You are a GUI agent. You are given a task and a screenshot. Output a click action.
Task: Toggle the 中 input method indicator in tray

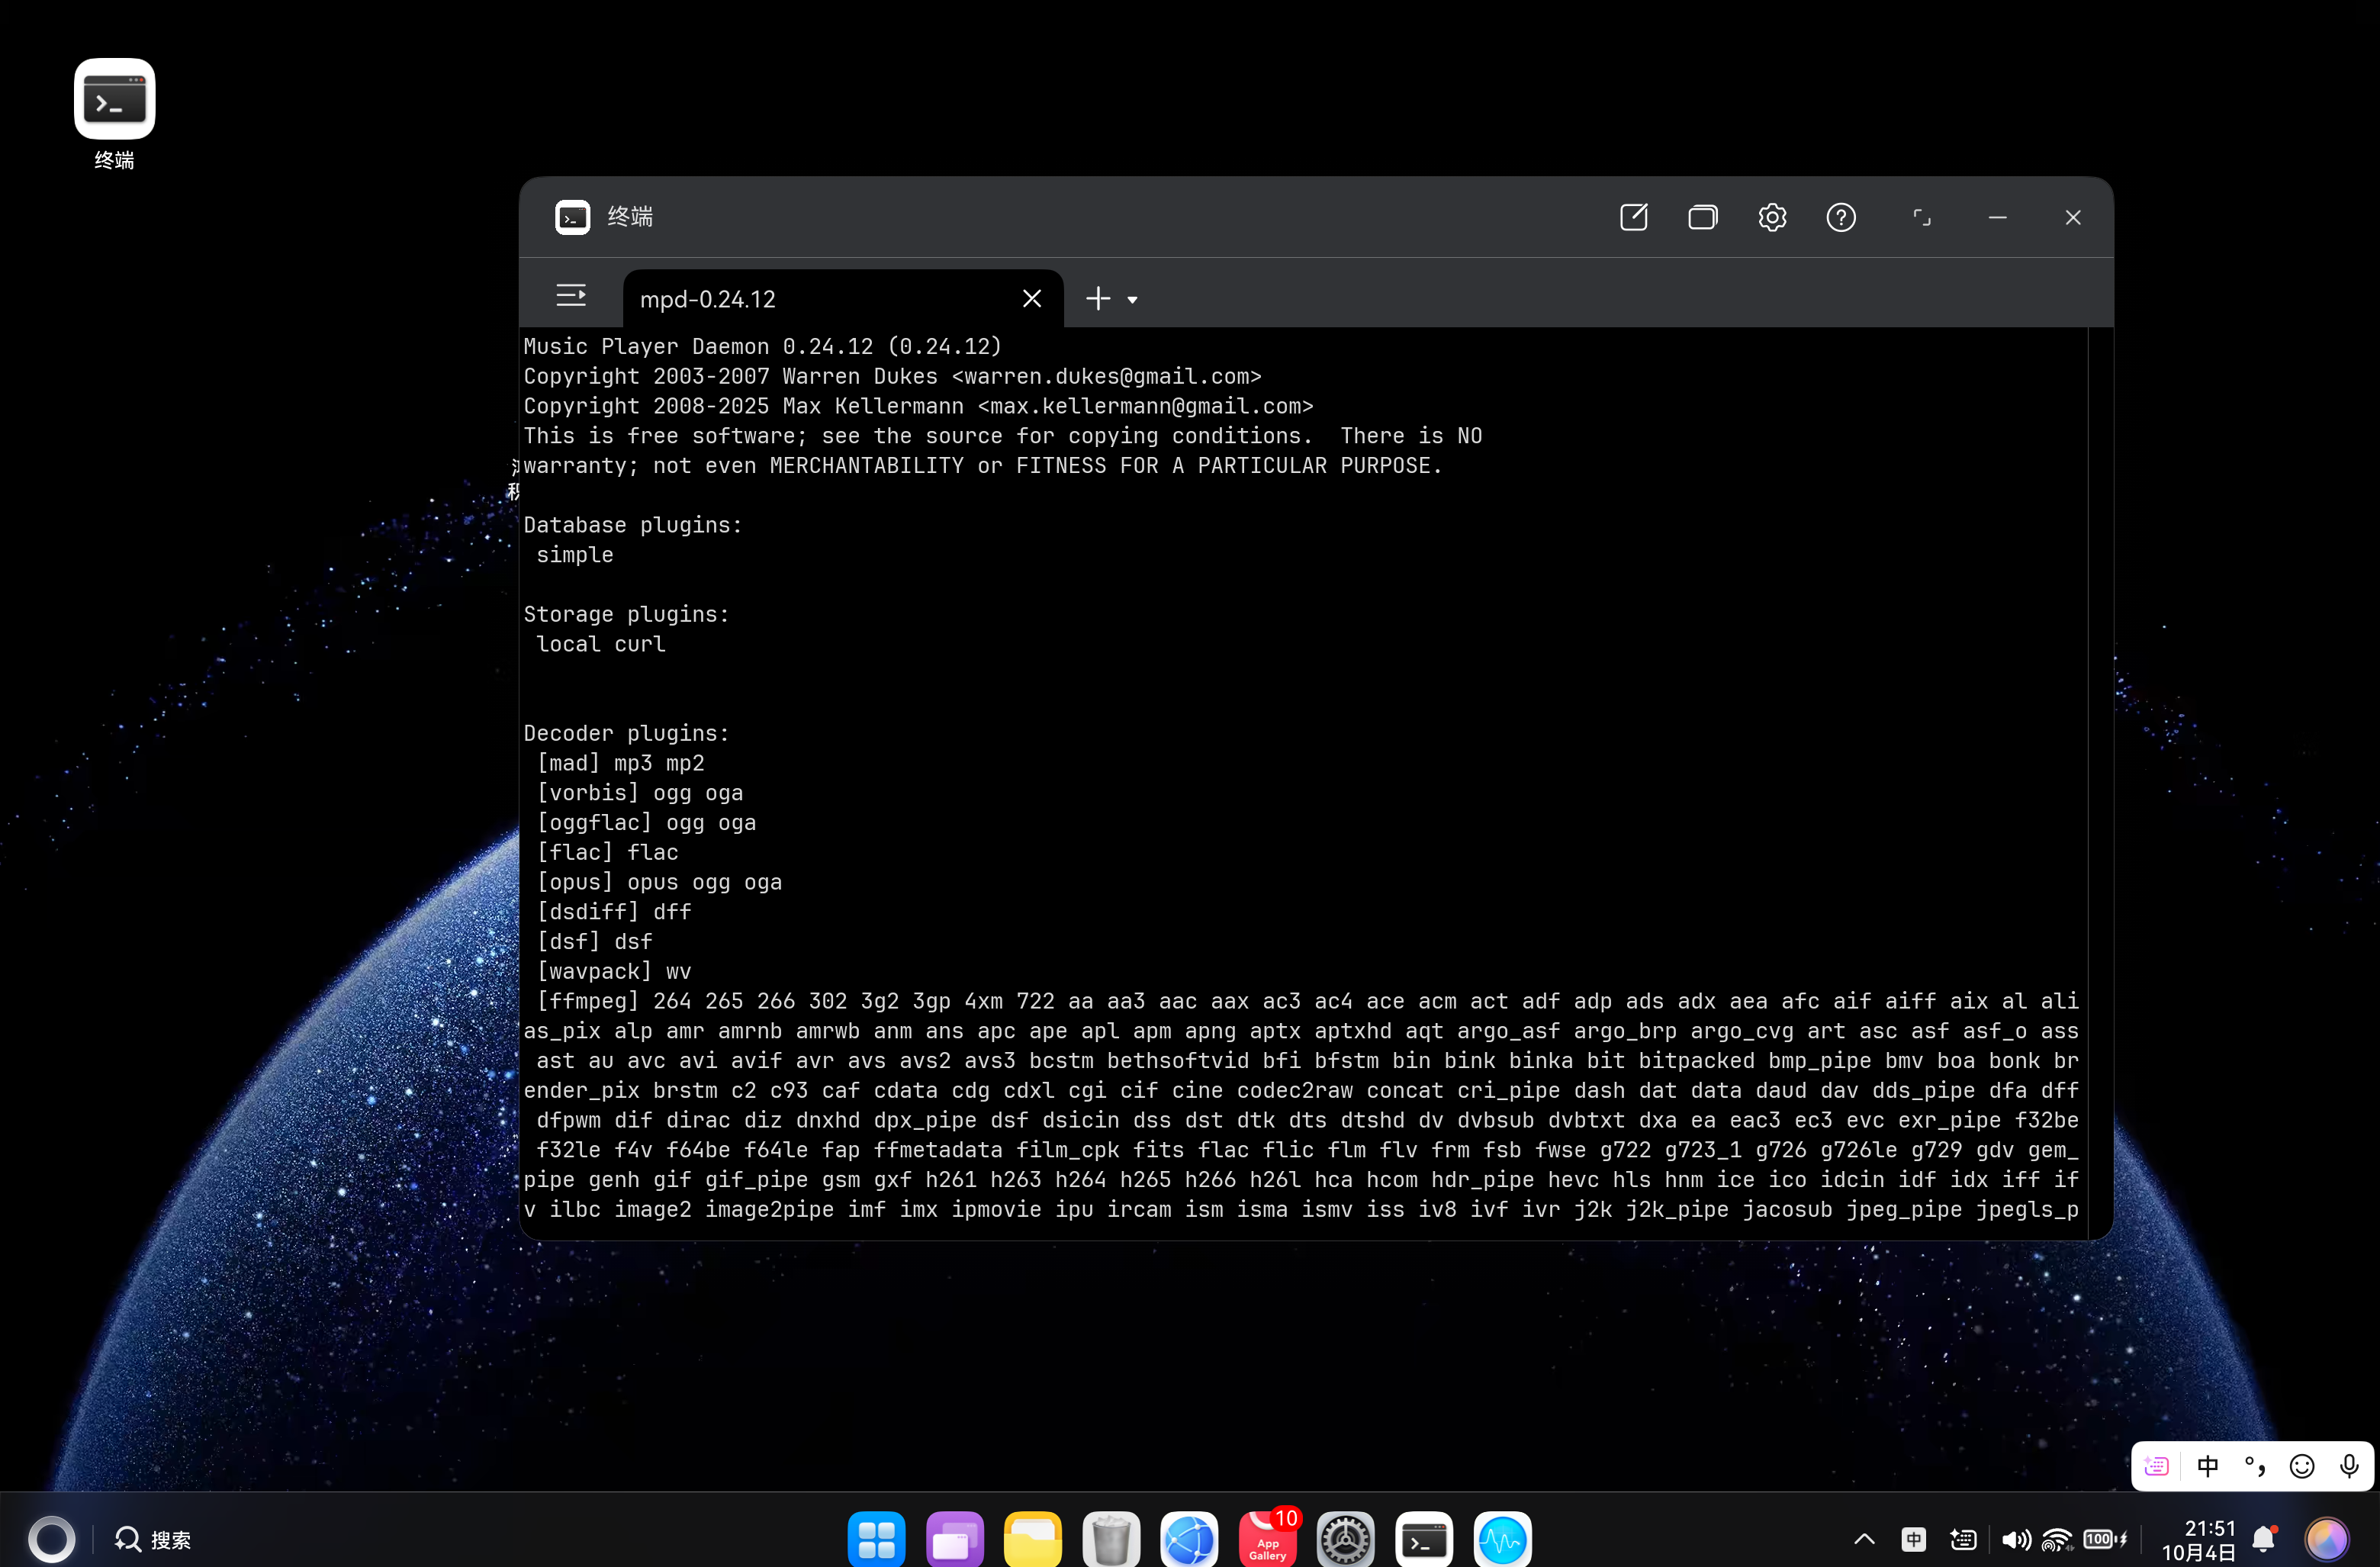pyautogui.click(x=1913, y=1539)
